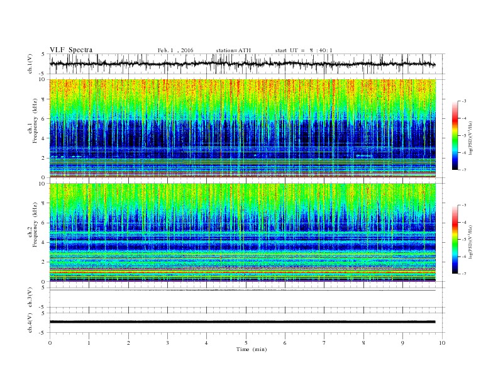Click the ch.1 color scale bar
Screen dimensions: 498x385
click(x=455, y=135)
